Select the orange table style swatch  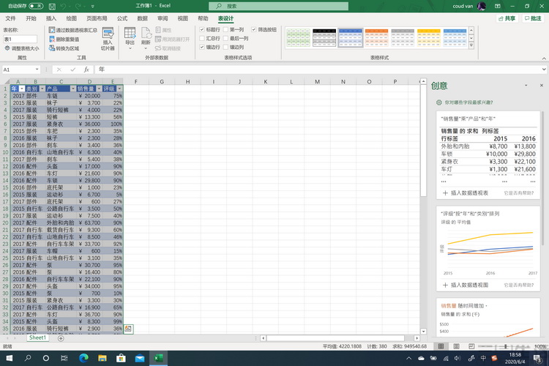click(376, 38)
